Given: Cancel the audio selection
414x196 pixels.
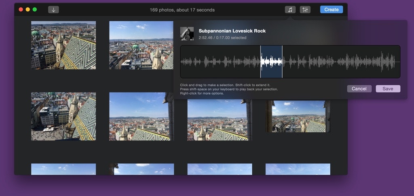Looking at the screenshot, I should pos(359,89).
